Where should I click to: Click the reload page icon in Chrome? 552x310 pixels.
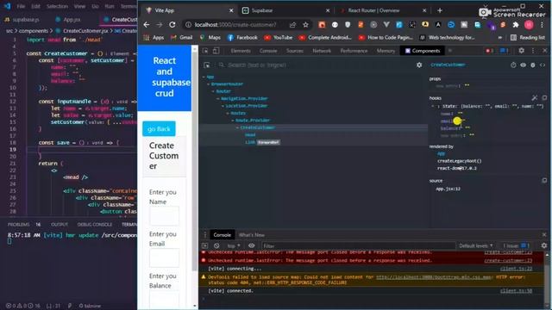172,25
